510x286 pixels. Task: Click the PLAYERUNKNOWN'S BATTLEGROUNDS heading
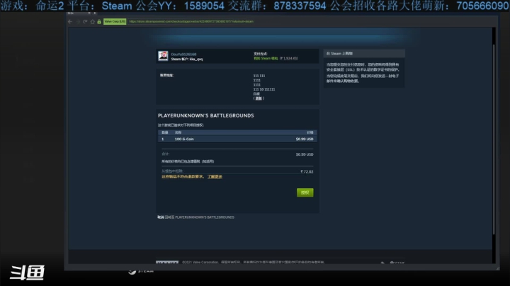(206, 115)
